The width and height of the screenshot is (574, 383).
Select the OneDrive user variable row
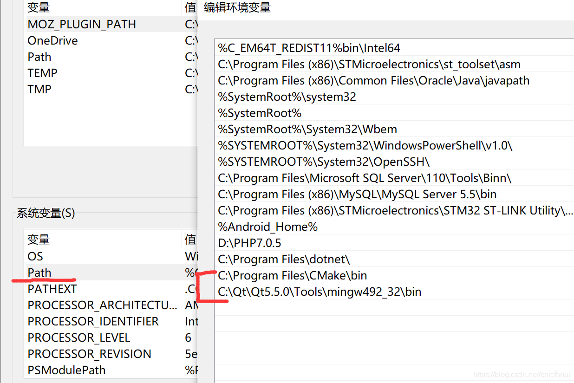111,40
